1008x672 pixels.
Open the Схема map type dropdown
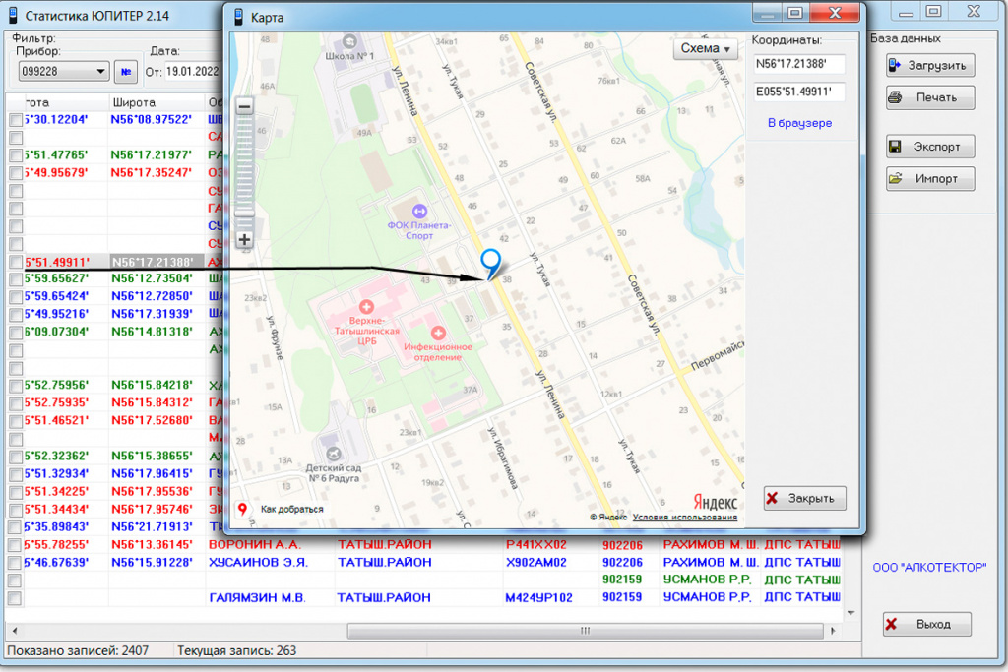(705, 49)
